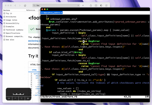The image size is (152, 105).
Task: Click the regex '/^\d+$/' in the editor
Action: [98, 80]
